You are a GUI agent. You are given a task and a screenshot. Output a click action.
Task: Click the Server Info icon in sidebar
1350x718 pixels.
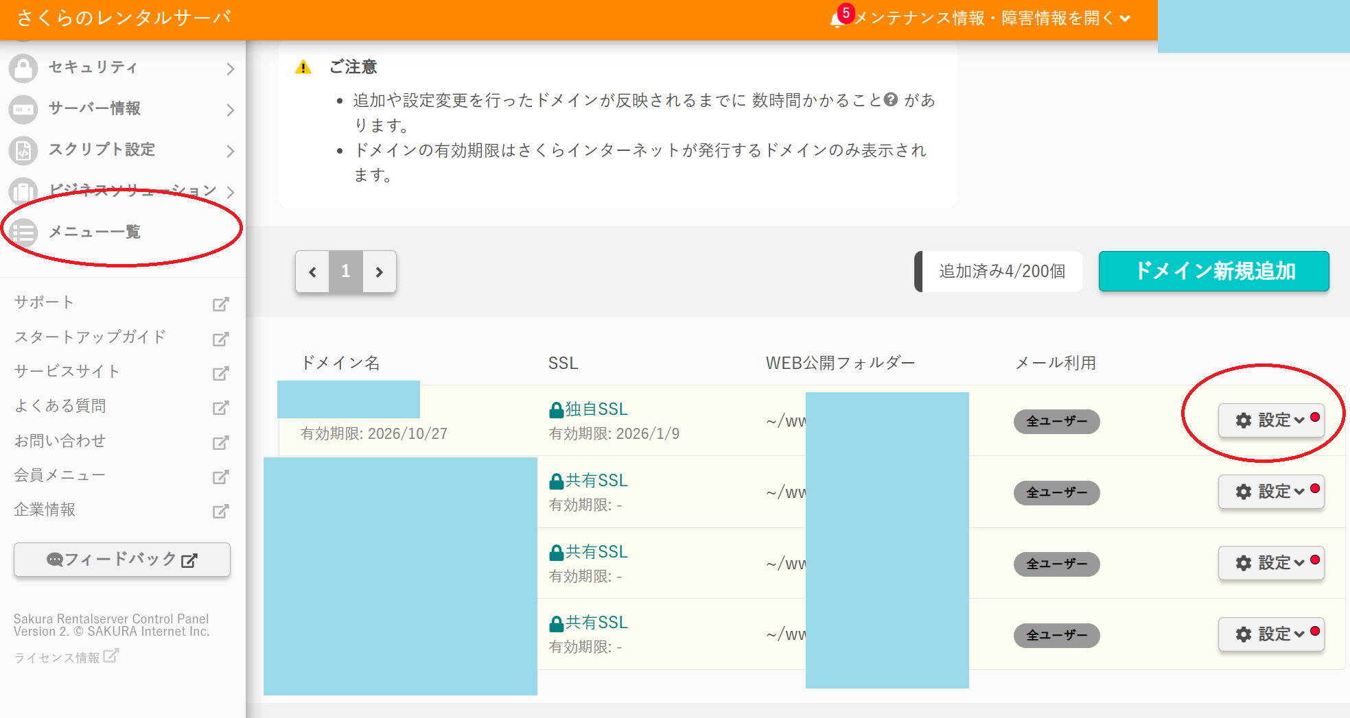[x=23, y=109]
